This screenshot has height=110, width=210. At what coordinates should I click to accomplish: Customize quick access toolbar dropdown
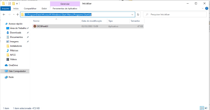pyautogui.click(x=17, y=4)
